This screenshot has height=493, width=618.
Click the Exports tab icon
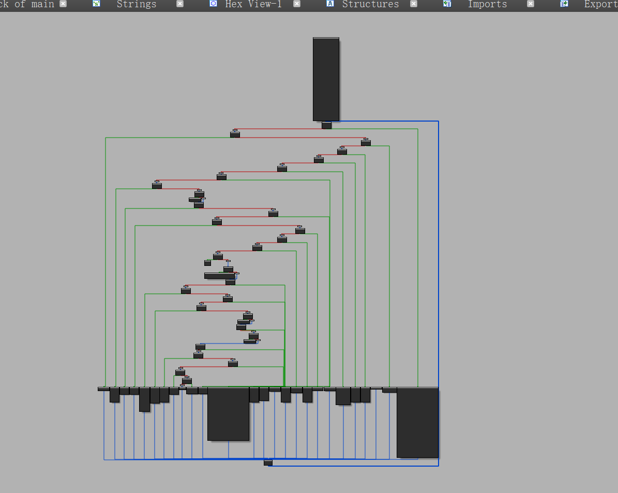[x=564, y=4]
